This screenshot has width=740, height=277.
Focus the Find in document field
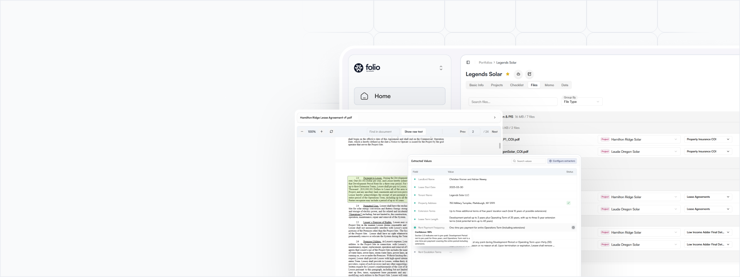click(383, 132)
